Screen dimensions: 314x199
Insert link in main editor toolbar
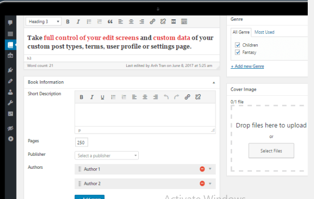click(x=152, y=21)
